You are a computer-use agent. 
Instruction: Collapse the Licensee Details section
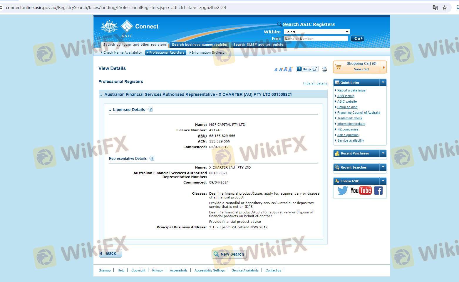[110, 110]
